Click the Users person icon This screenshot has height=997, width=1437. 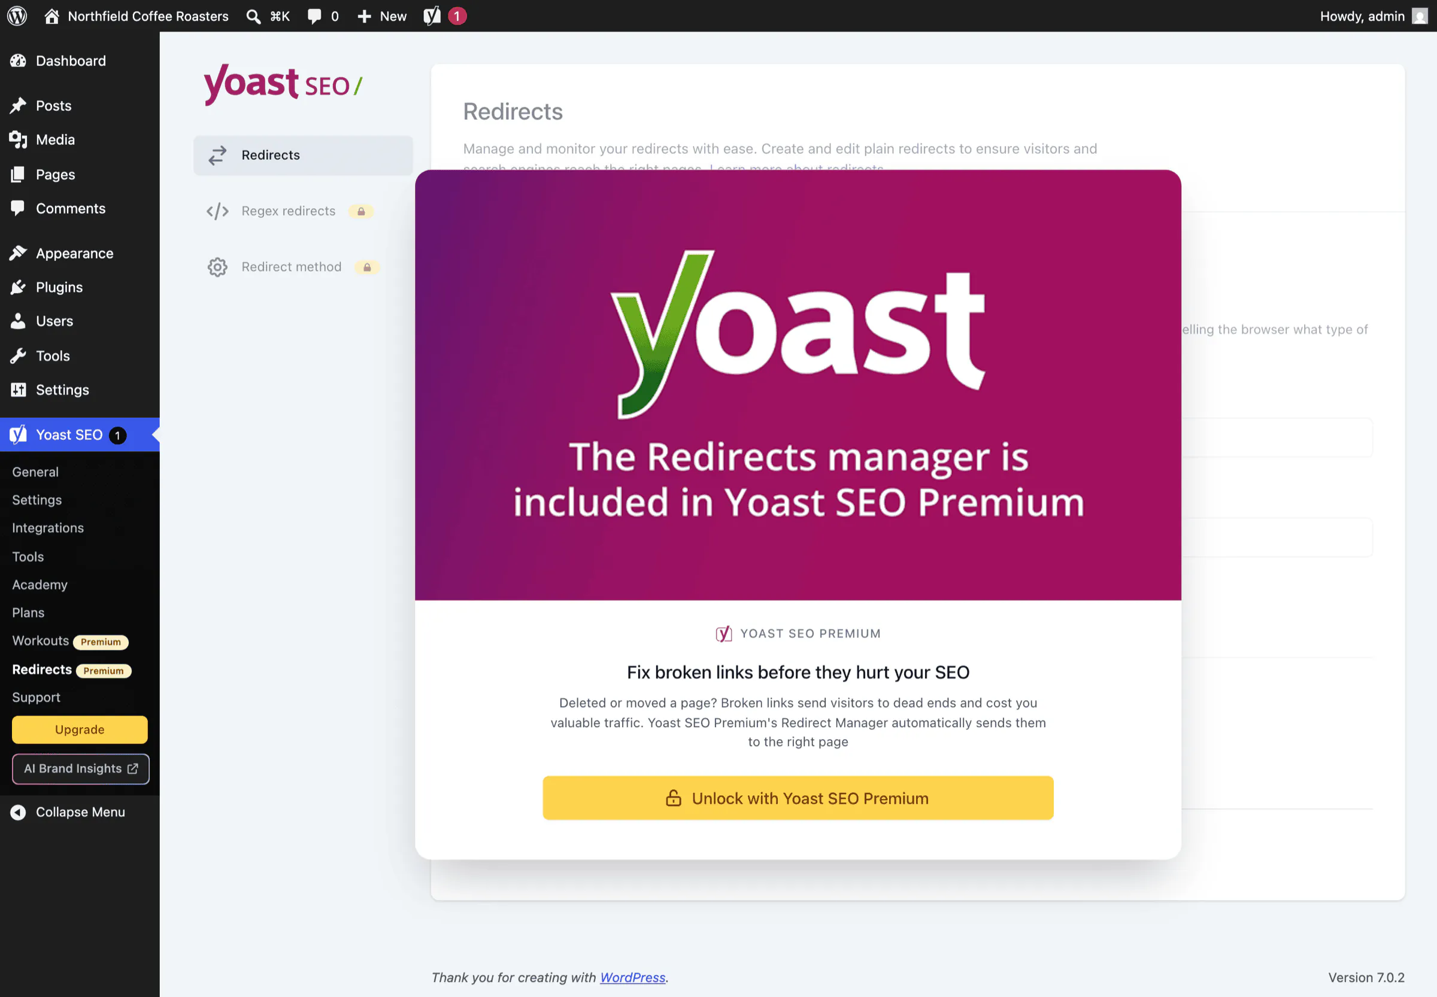coord(18,321)
